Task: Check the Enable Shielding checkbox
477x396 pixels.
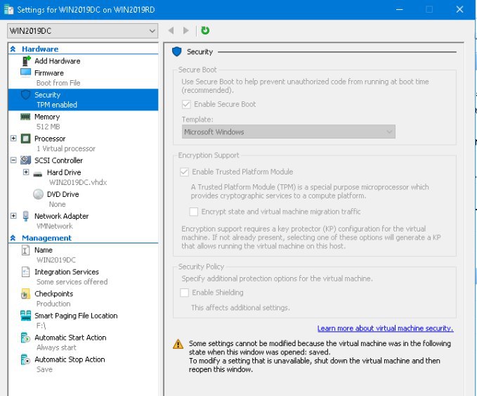Action: 184,293
